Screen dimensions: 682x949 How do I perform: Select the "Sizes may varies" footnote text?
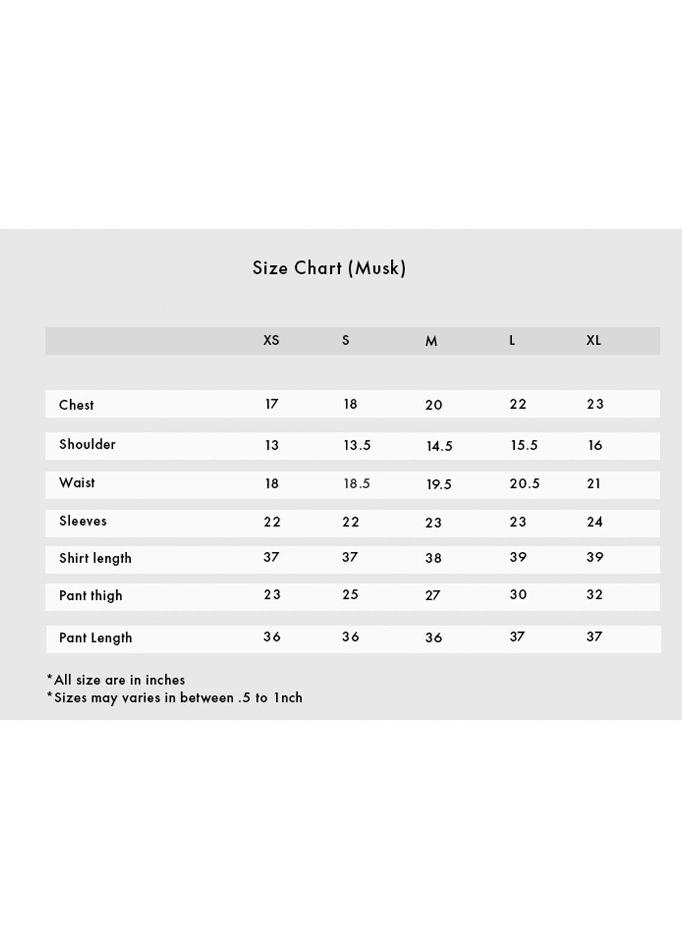point(174,698)
